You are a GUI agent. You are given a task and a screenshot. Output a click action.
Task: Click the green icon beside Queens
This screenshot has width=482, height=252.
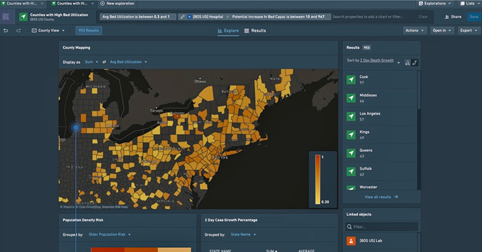point(351,153)
